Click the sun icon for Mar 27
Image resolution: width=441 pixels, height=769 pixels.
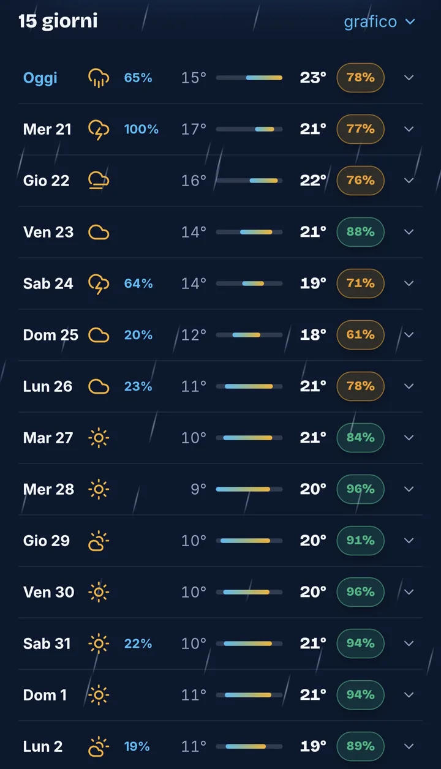(99, 438)
